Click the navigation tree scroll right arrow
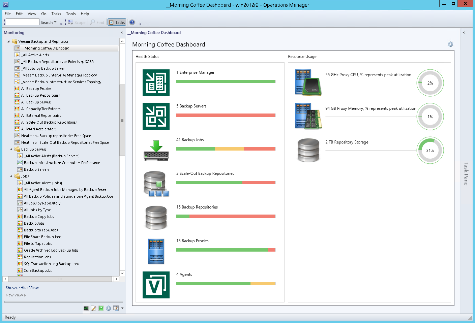Viewport: 475px width, 323px height. click(116, 279)
